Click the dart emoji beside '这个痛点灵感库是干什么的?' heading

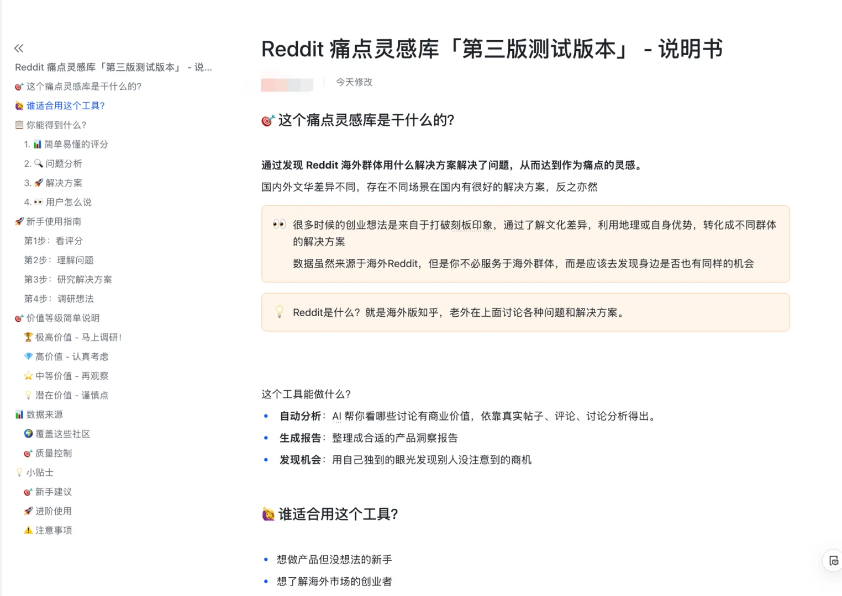coord(268,120)
